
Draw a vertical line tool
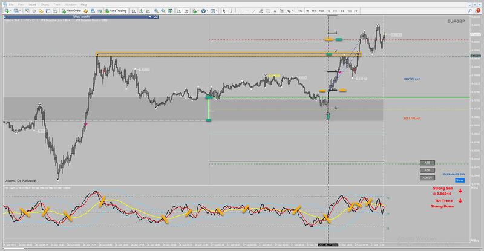pyautogui.click(x=240, y=11)
